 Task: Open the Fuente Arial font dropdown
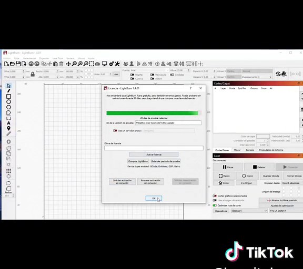point(149,70)
